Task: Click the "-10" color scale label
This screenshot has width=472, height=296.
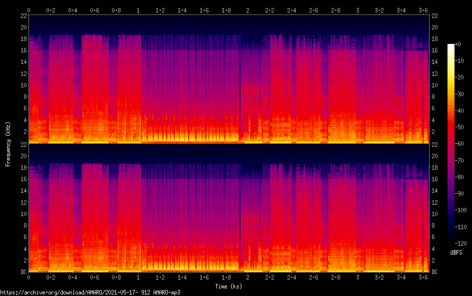Action: [459, 61]
